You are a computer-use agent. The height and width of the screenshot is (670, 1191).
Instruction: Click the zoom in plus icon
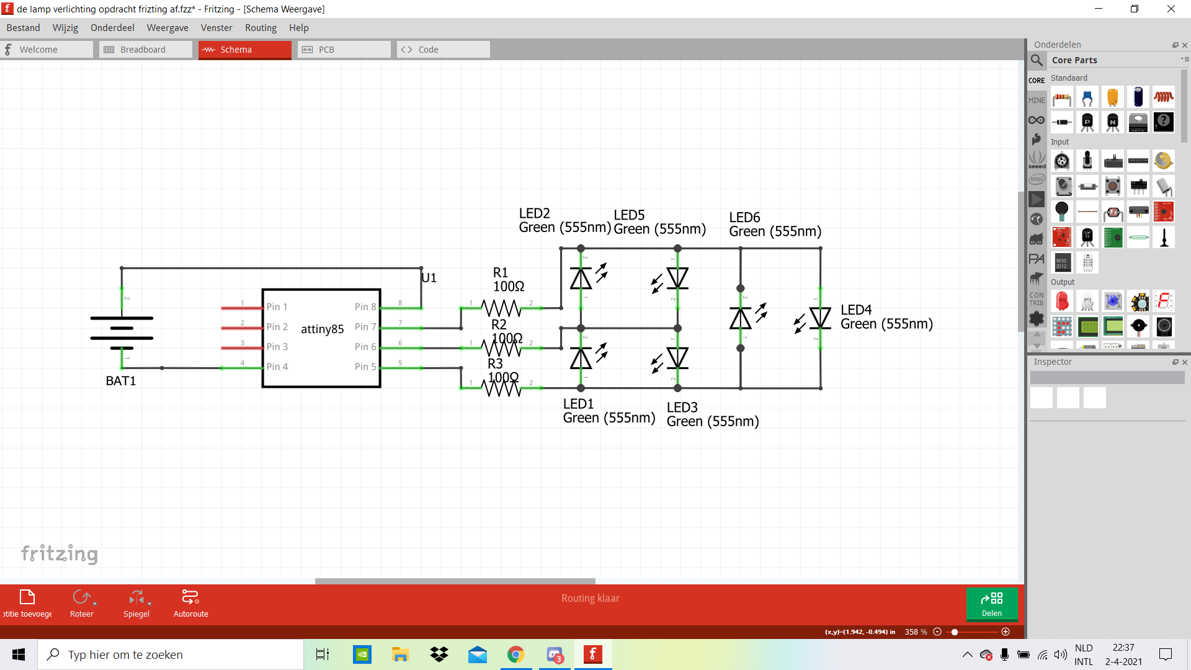pos(1006,632)
